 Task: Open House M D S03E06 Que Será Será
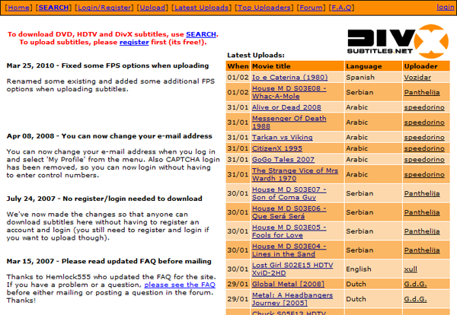(x=289, y=212)
